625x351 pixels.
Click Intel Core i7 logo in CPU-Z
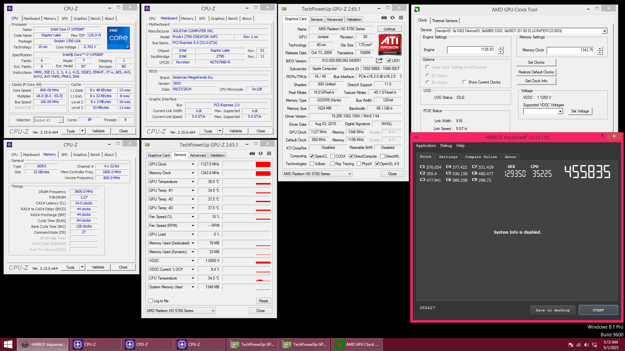click(x=118, y=38)
